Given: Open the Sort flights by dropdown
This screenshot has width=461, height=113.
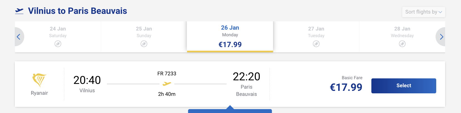Looking at the screenshot, I should click(x=423, y=12).
